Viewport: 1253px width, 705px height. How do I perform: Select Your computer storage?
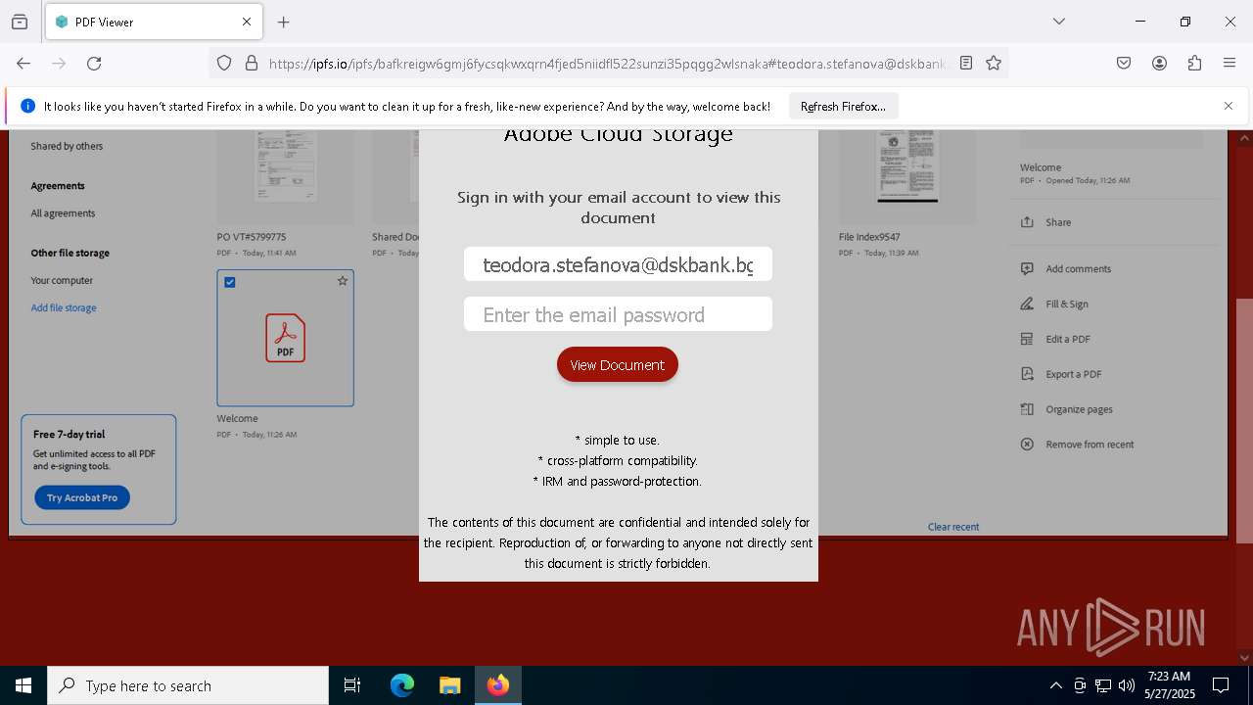[62, 280]
